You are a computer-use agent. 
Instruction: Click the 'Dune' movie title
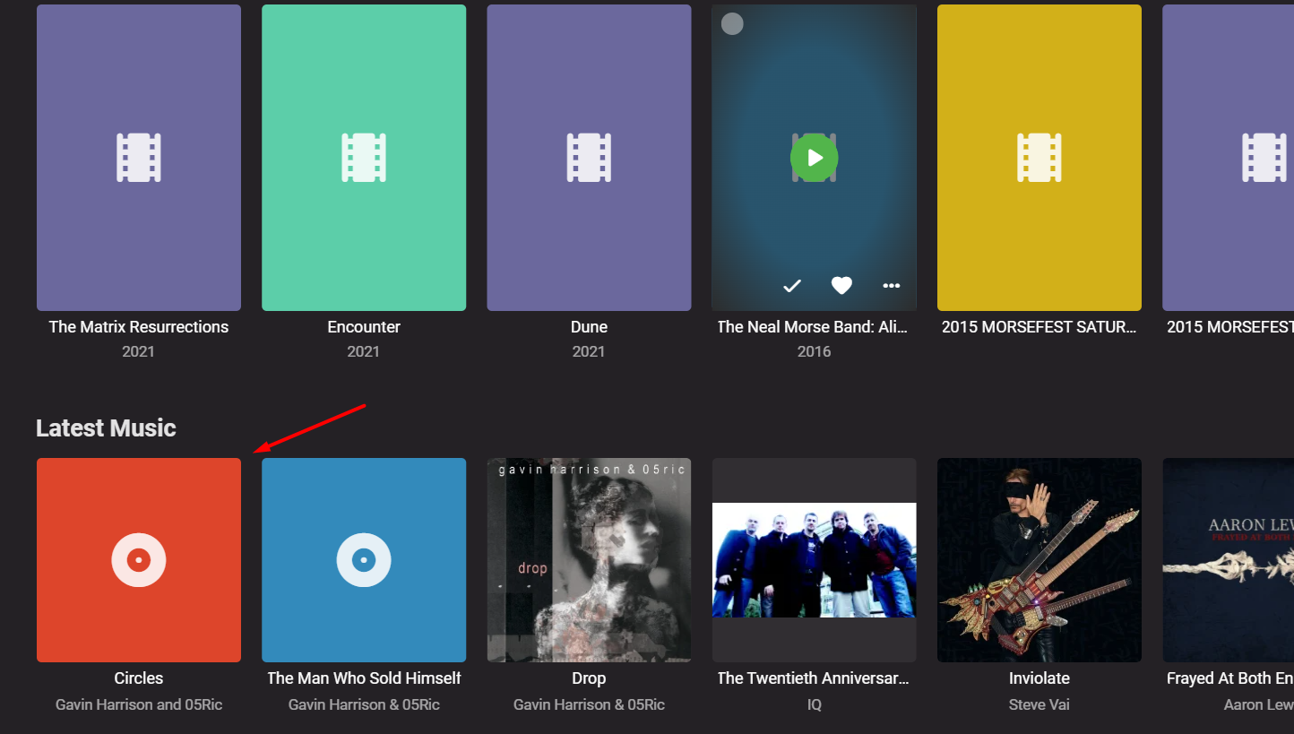[589, 327]
